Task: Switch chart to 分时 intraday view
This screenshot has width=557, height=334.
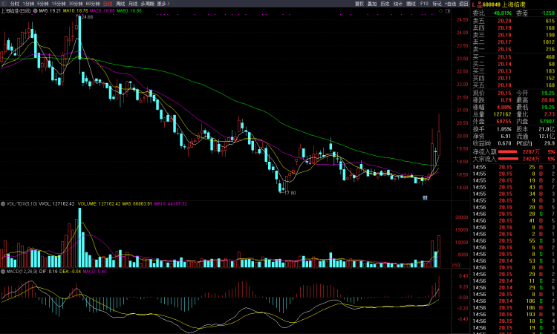Action: tap(15, 4)
